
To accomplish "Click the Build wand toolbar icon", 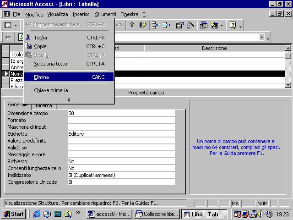I will pos(190,25).
